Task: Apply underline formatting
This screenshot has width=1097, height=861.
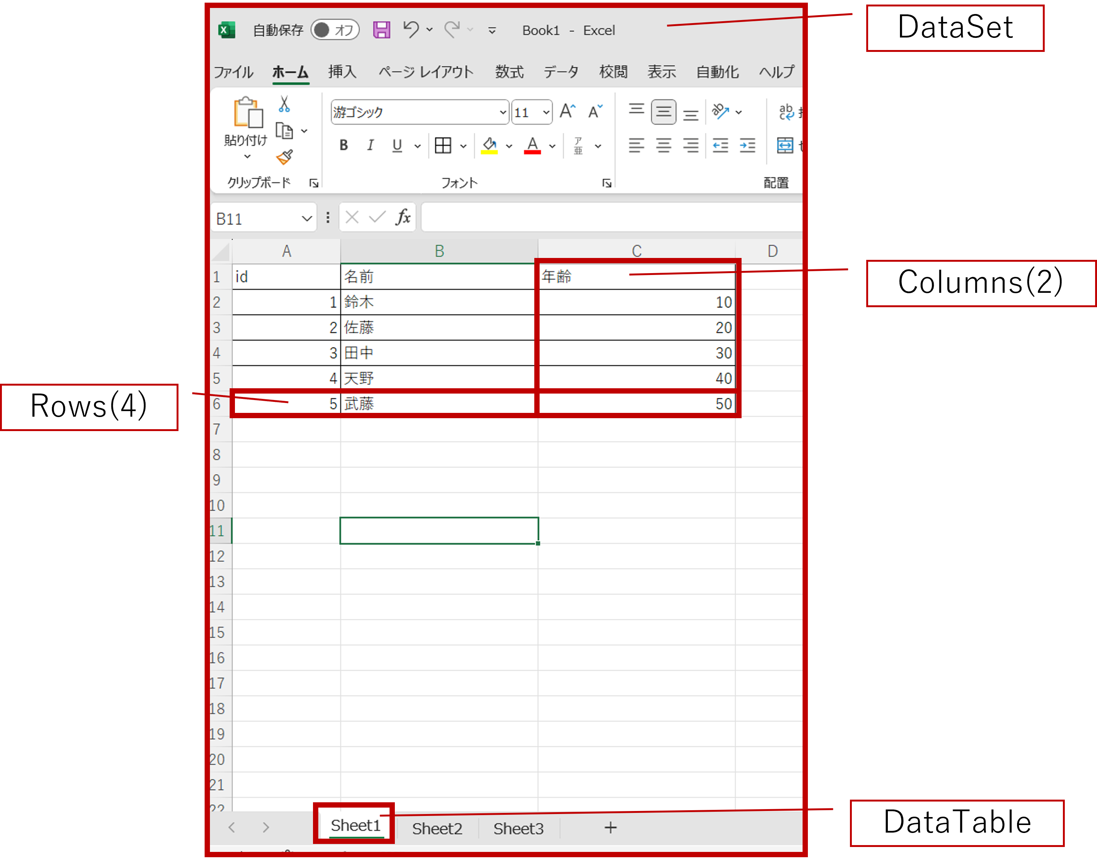Action: [397, 146]
